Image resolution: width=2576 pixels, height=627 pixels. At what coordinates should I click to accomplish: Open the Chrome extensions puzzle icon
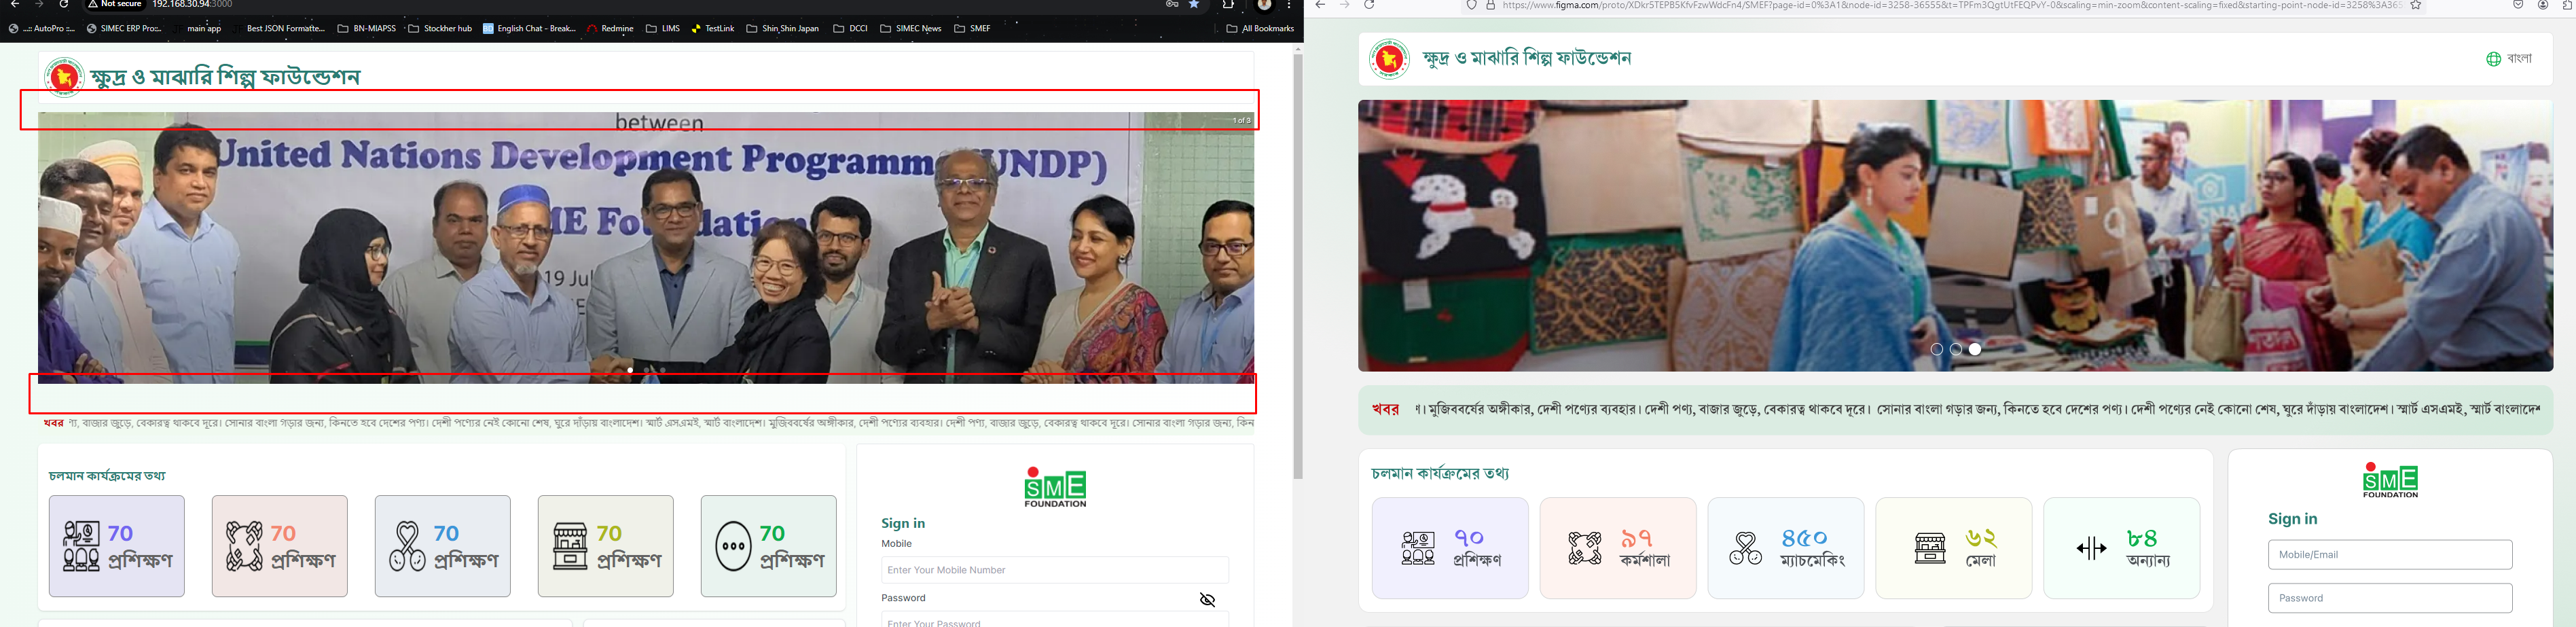1228,5
